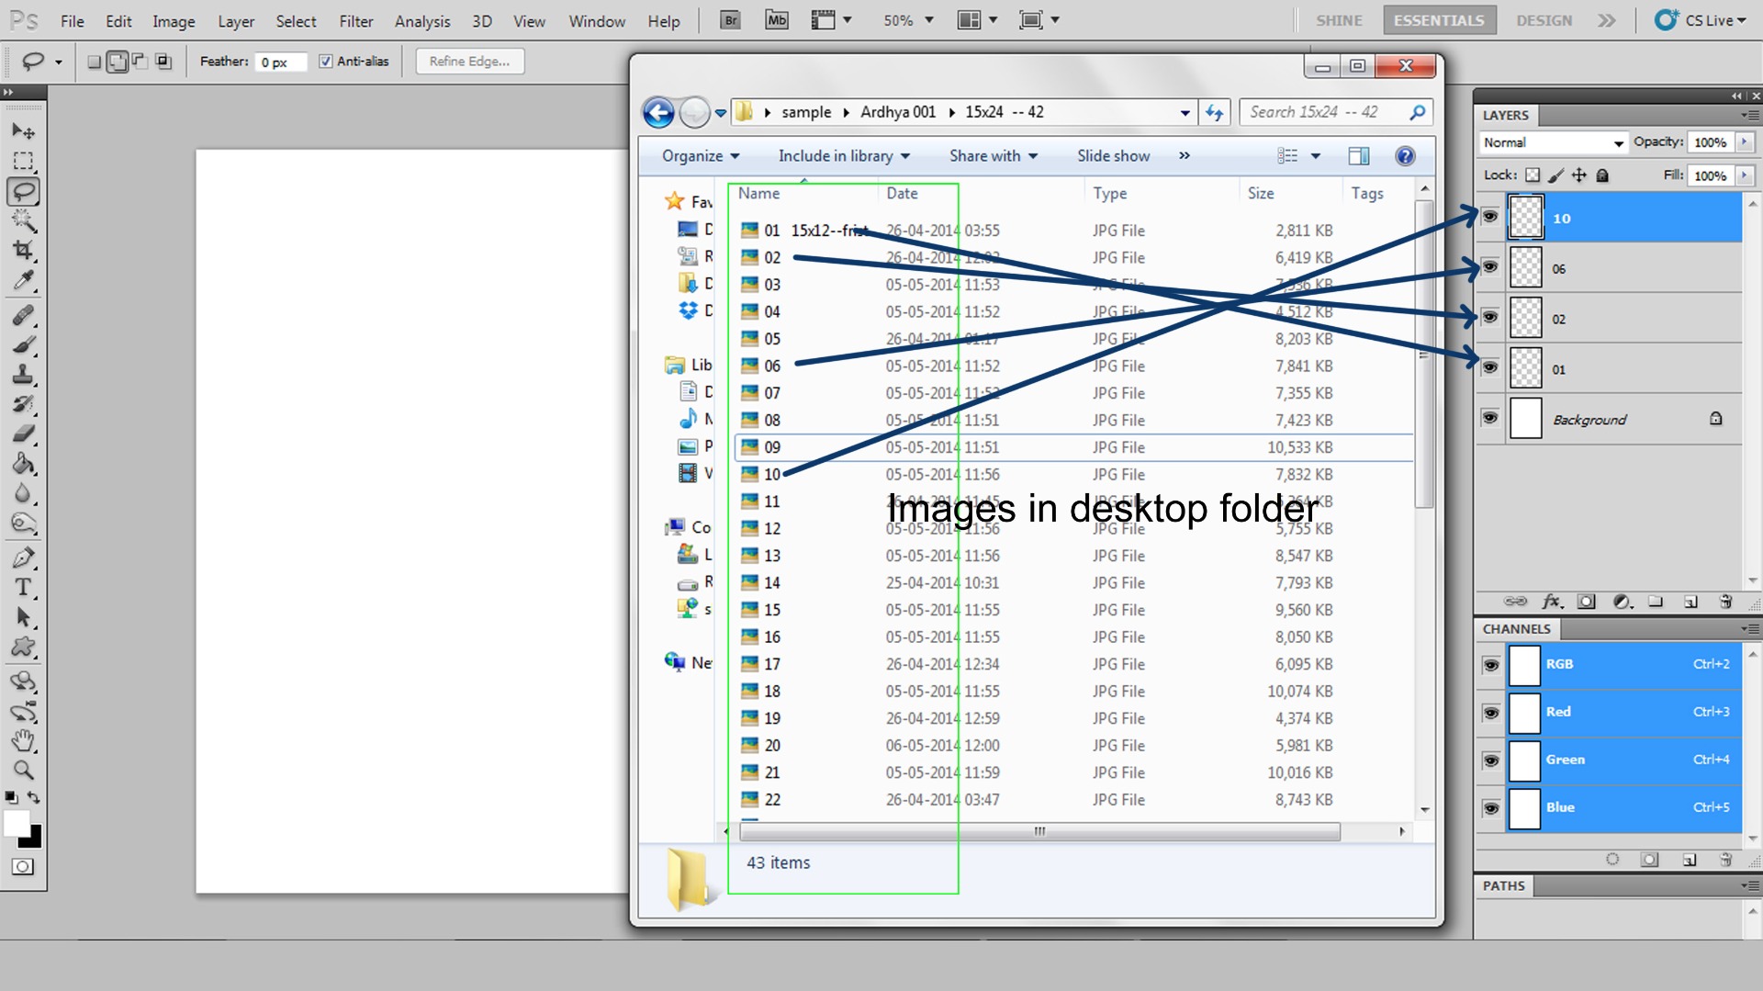
Task: Open the Opacity slider arrow
Action: coord(1745,142)
